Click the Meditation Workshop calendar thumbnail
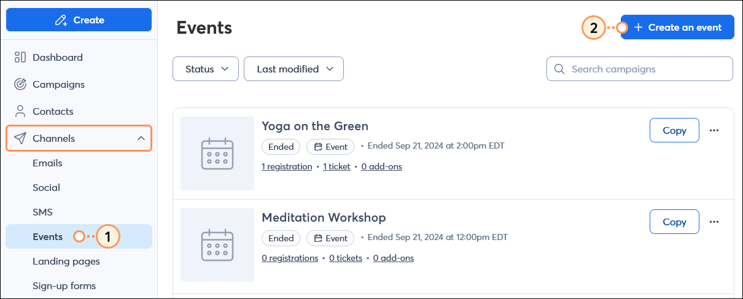The width and height of the screenshot is (743, 299). 217,245
